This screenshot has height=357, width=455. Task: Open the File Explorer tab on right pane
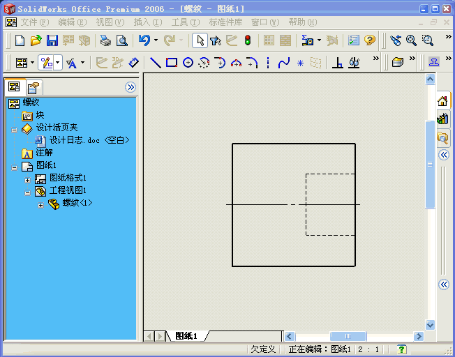tap(443, 138)
